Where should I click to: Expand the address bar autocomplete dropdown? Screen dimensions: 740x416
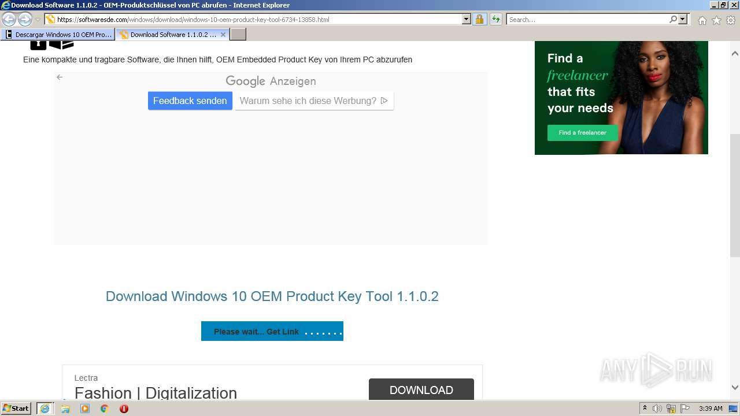(467, 19)
